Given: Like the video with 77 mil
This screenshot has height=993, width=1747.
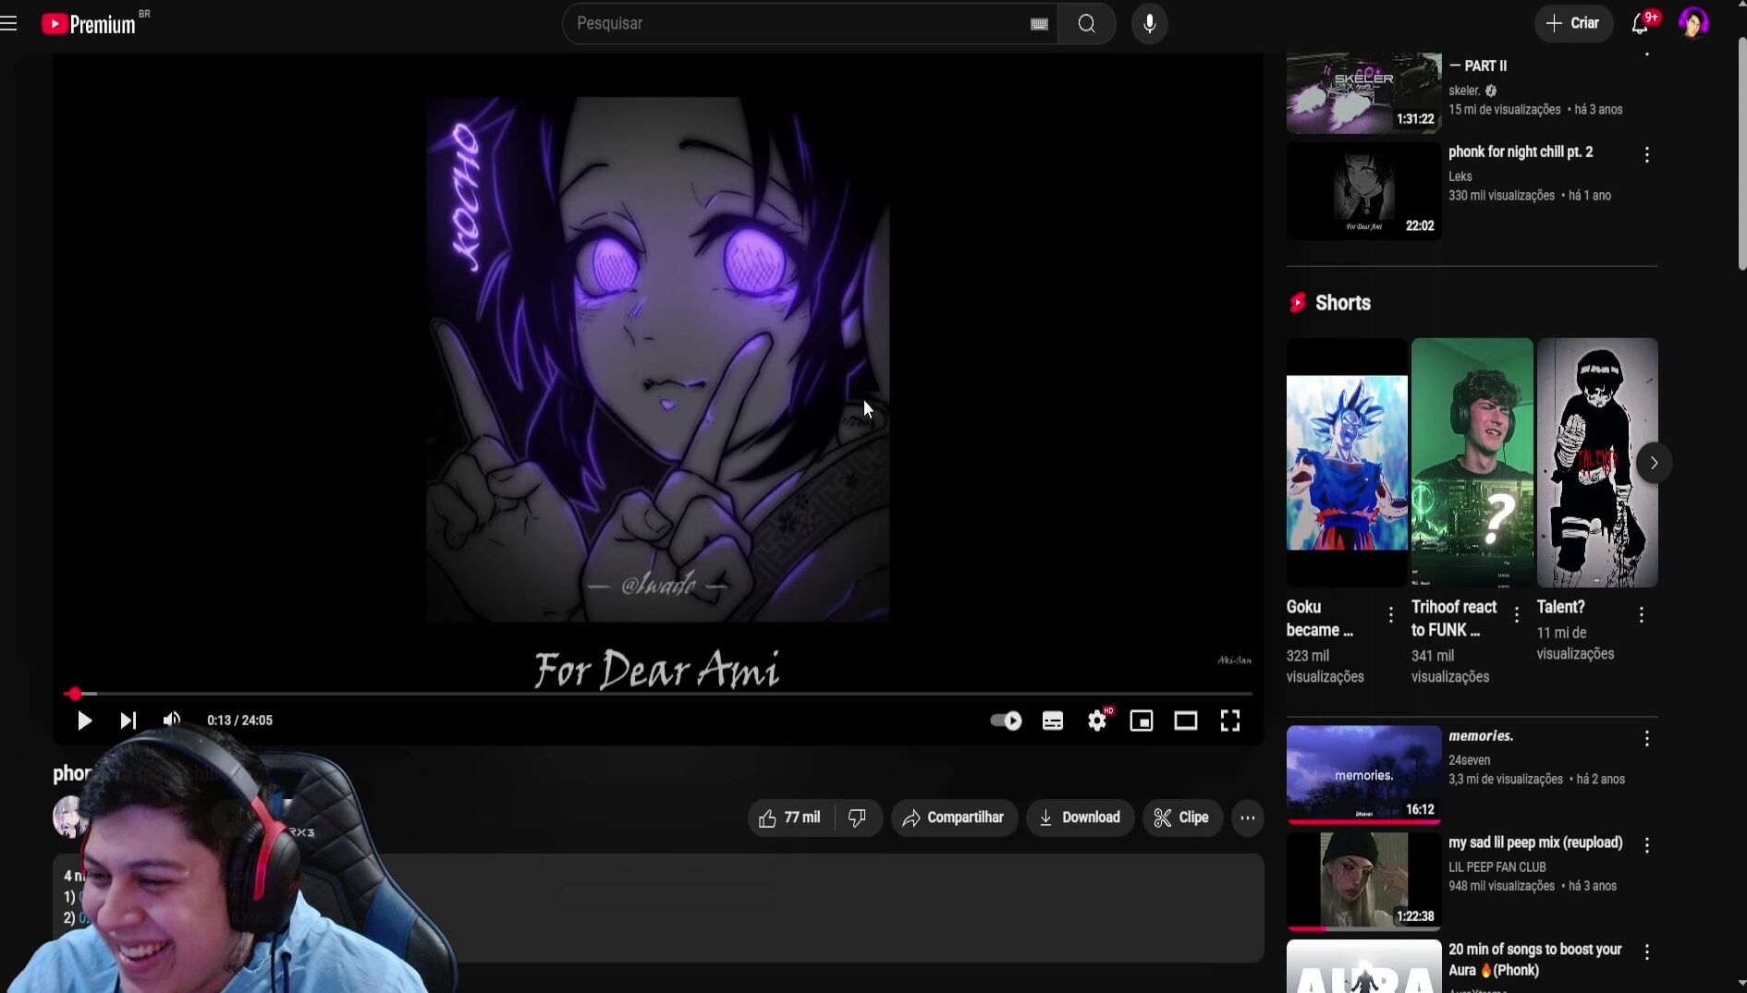Looking at the screenshot, I should point(790,817).
